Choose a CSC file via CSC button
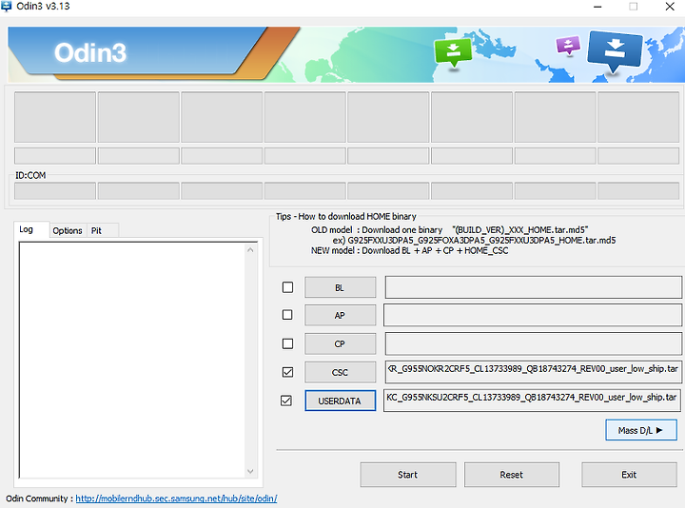685x508 pixels. coord(340,372)
